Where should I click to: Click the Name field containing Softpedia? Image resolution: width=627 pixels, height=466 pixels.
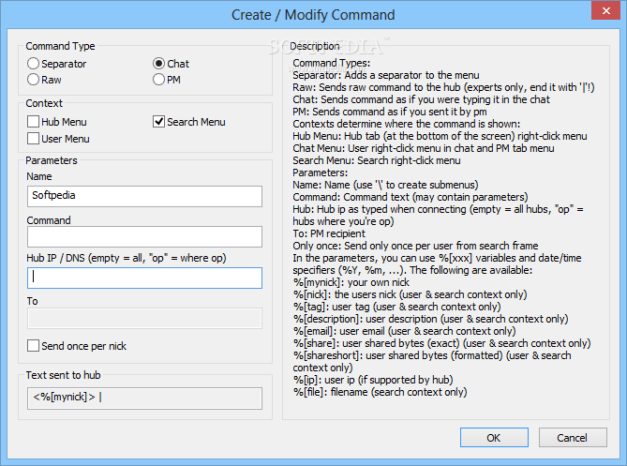144,196
